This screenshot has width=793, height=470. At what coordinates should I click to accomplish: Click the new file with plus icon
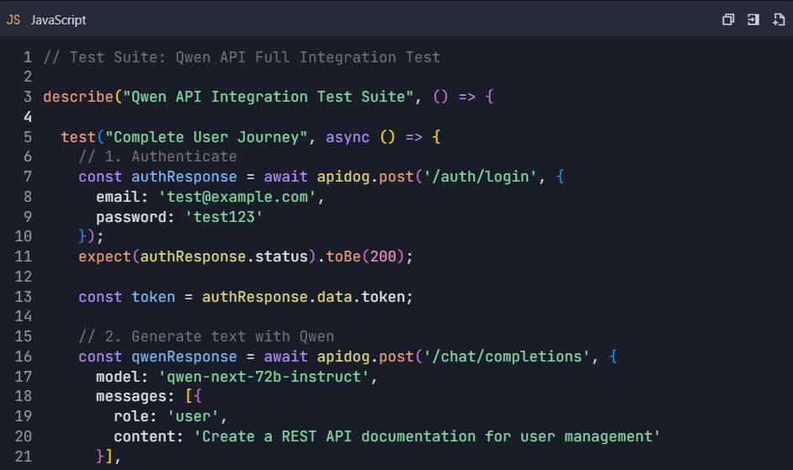[779, 19]
